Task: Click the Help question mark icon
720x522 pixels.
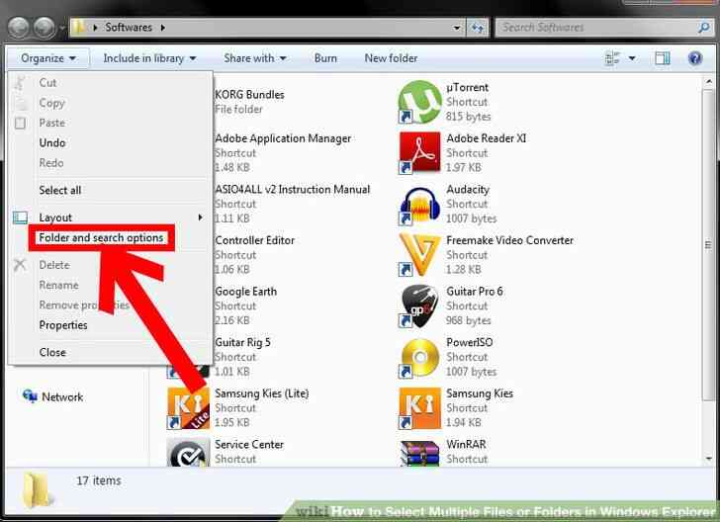Action: [694, 58]
